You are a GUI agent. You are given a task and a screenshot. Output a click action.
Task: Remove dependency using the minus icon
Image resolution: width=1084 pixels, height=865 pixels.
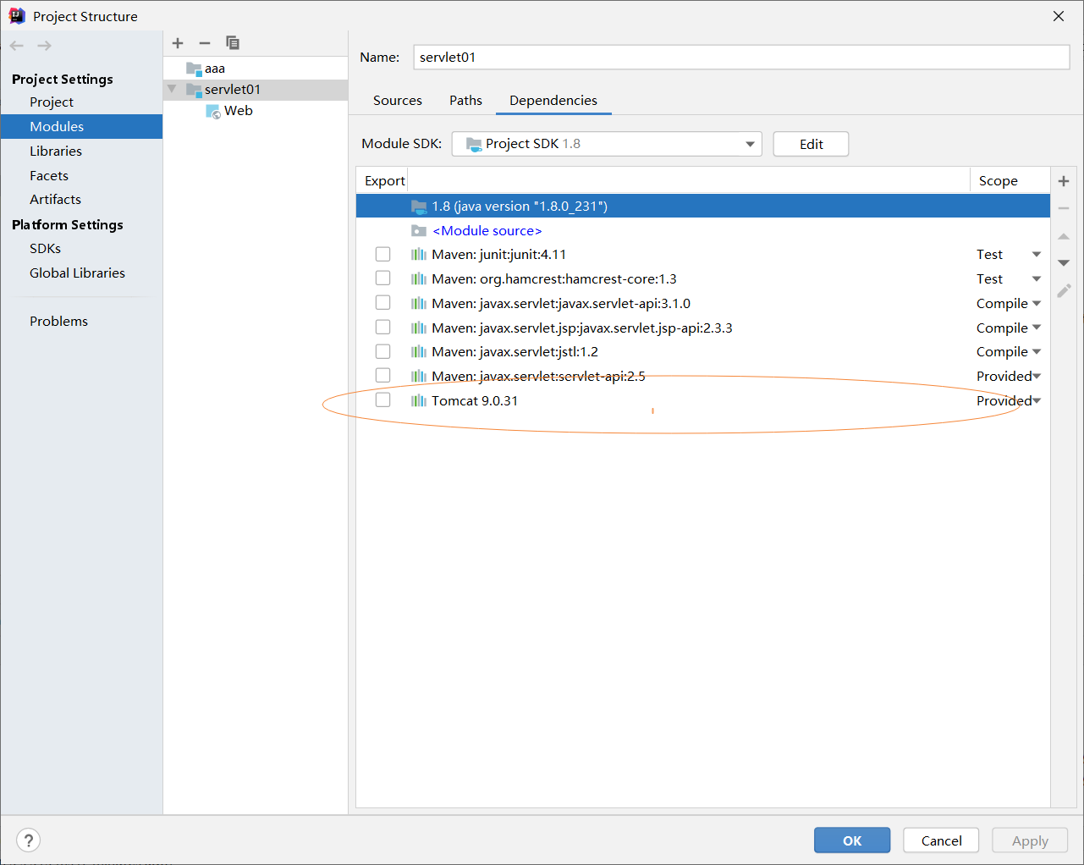[1064, 208]
